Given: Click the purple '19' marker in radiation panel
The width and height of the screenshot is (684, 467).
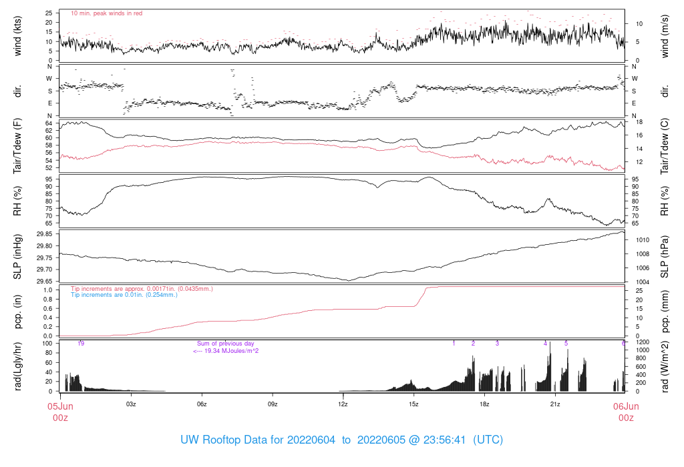Looking at the screenshot, I should (81, 344).
